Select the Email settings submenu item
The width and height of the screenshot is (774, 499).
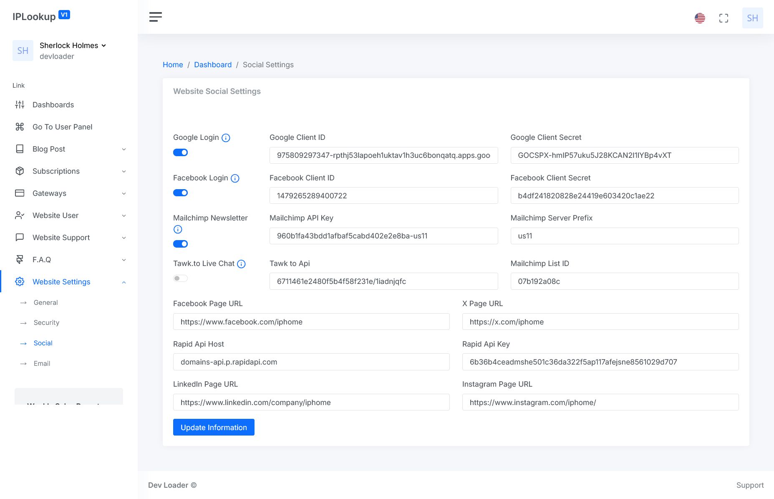[42, 364]
